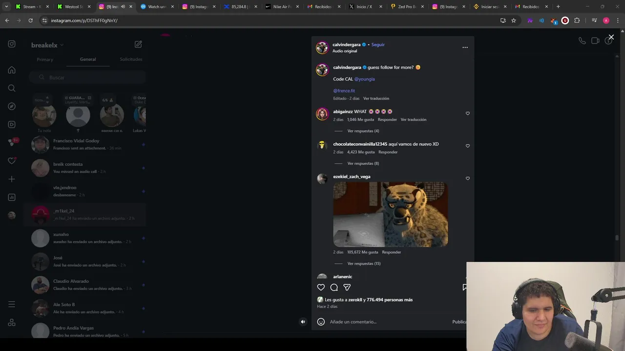Open the Tu nota story bubble
The image size is (625, 351).
click(x=44, y=116)
